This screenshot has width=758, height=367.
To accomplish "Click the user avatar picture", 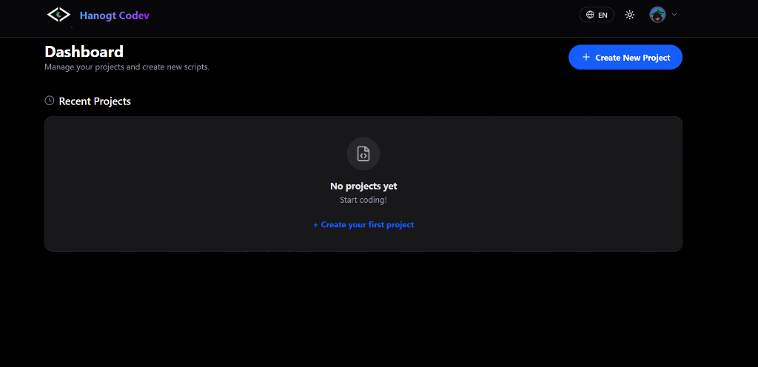I will point(657,15).
